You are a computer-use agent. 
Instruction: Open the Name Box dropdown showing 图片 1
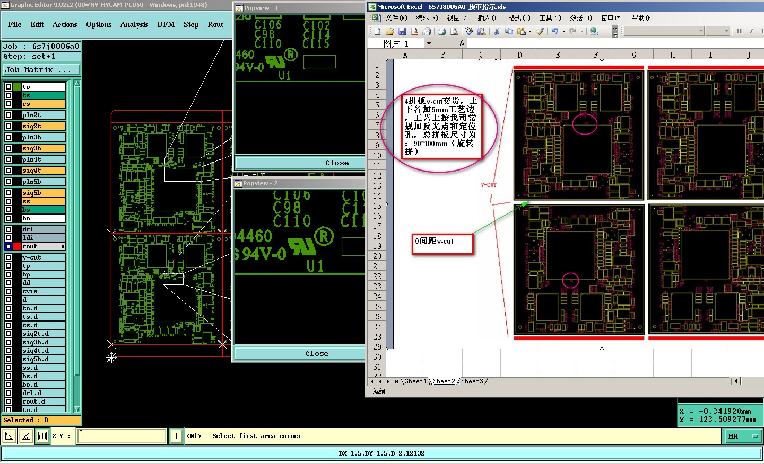pos(429,43)
